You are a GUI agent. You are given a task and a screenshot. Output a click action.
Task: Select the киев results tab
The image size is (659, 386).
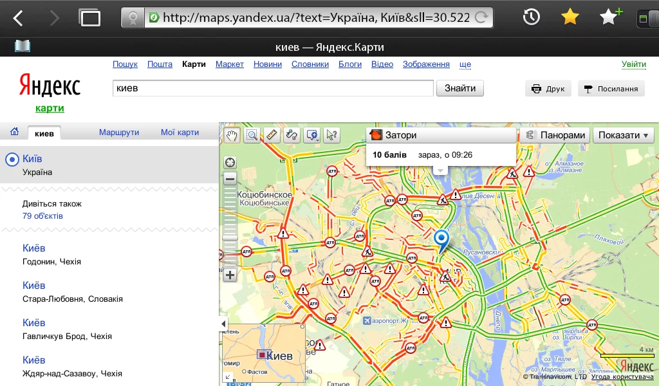point(44,133)
